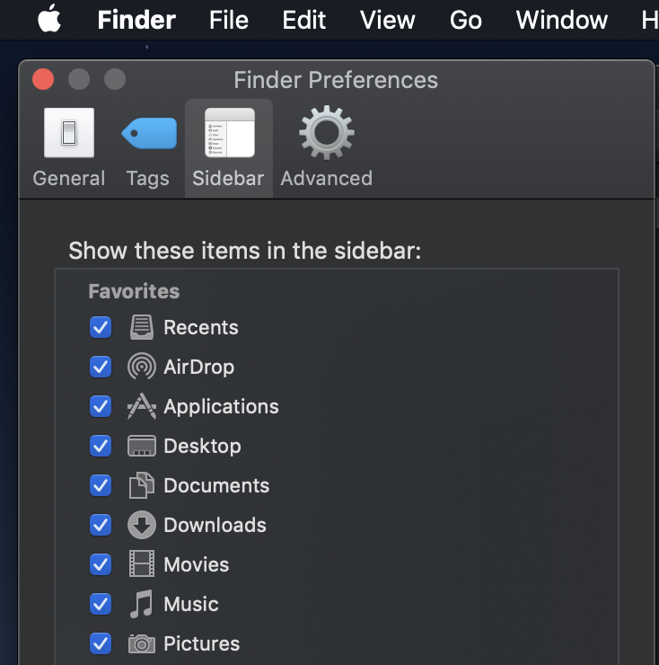This screenshot has height=665, width=659.
Task: Click the Apple logo menu
Action: tap(49, 20)
